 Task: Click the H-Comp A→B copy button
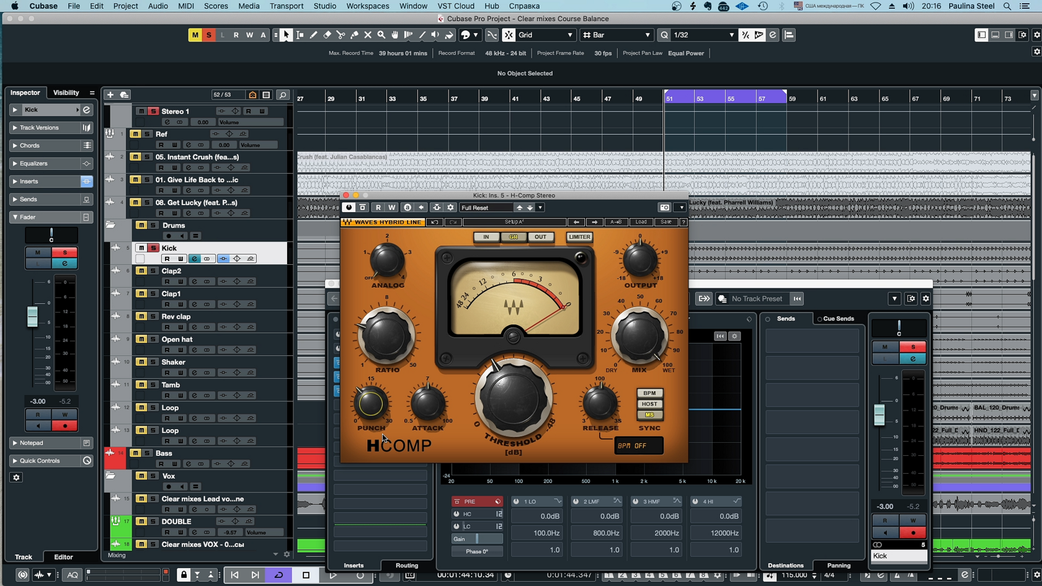point(616,222)
